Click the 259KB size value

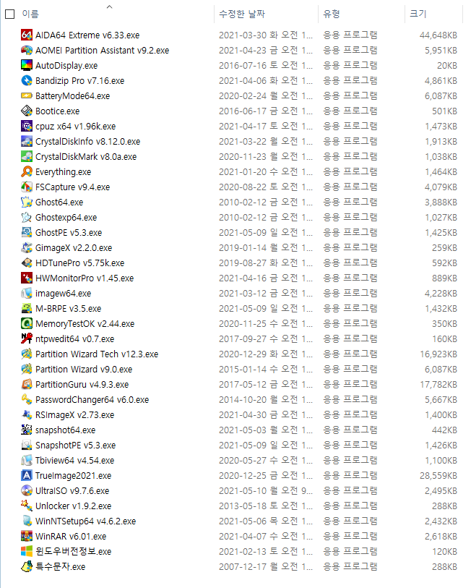point(444,247)
